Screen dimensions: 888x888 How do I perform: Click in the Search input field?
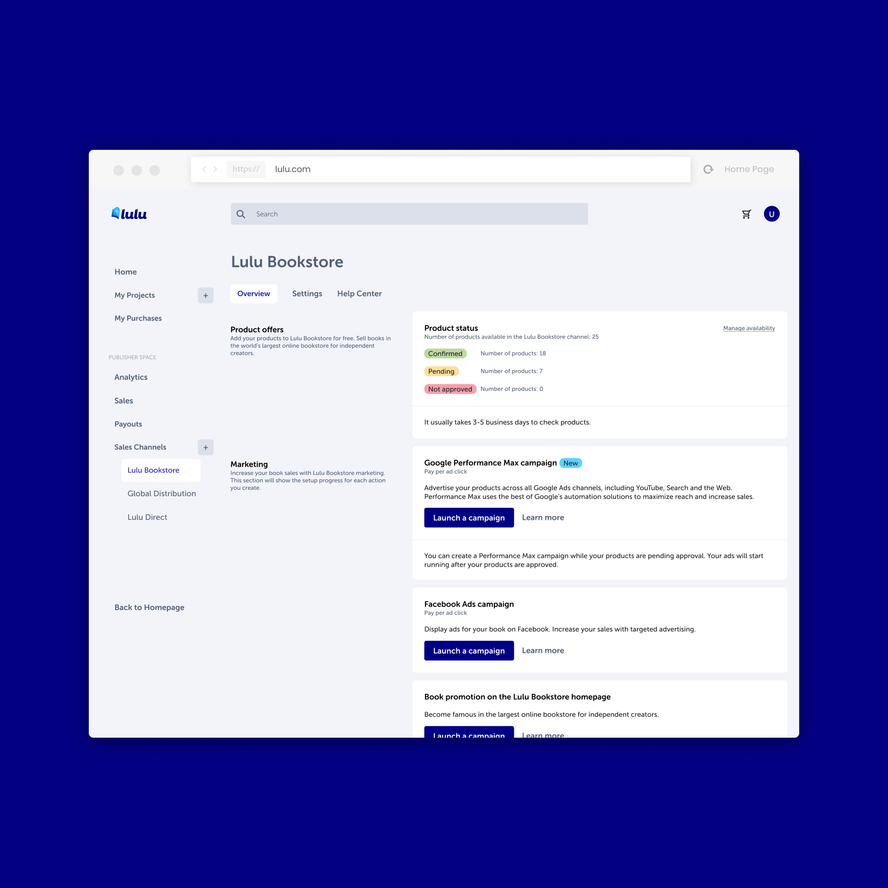(416, 214)
